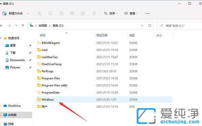
Task: Click the pin icon next to Documents
Action: pos(30,60)
